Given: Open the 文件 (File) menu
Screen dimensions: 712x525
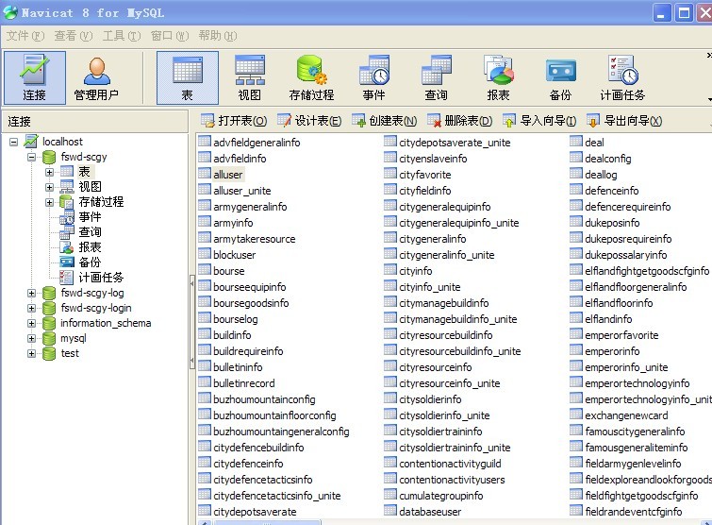Looking at the screenshot, I should pos(25,36).
